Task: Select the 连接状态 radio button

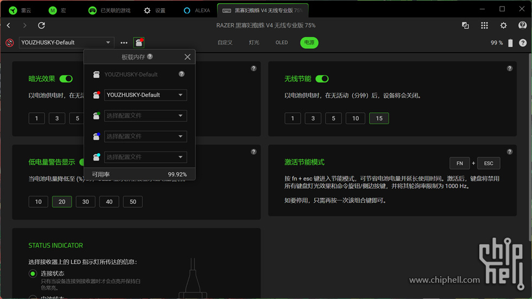Action: (x=33, y=273)
